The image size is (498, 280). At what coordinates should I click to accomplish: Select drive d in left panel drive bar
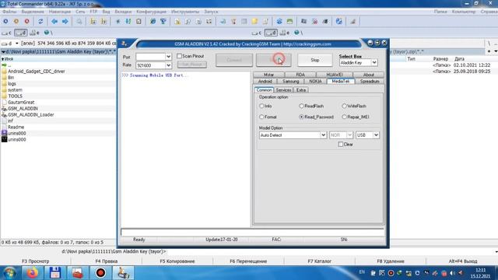[21, 33]
